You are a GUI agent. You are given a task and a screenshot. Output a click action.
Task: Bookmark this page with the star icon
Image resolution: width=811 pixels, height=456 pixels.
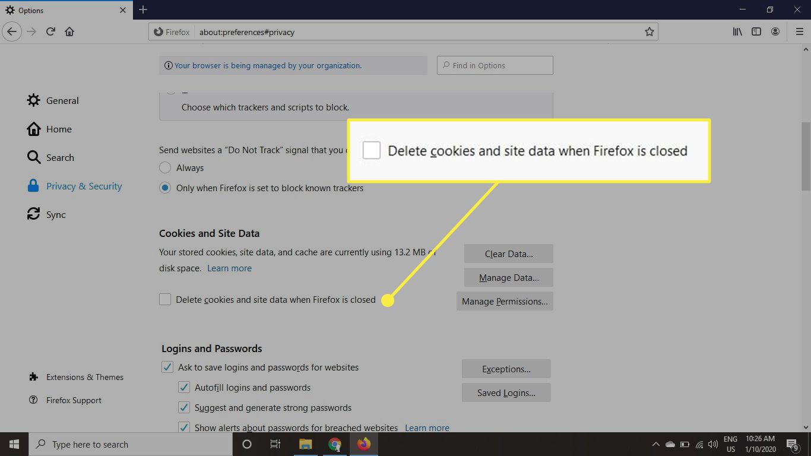tap(650, 32)
